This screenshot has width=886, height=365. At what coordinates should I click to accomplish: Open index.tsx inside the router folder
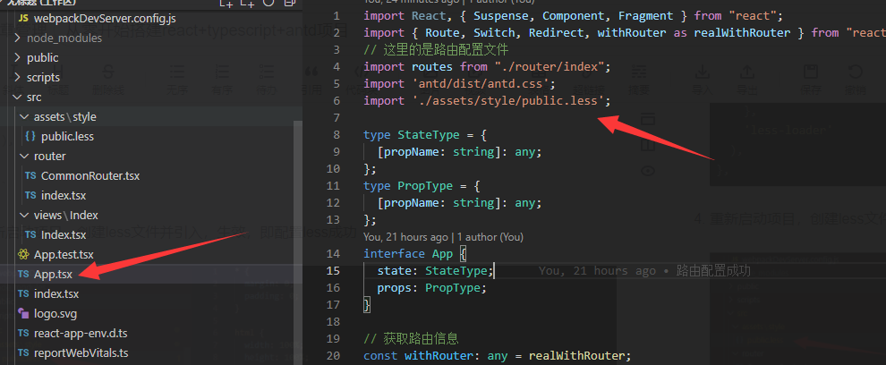[x=64, y=195]
